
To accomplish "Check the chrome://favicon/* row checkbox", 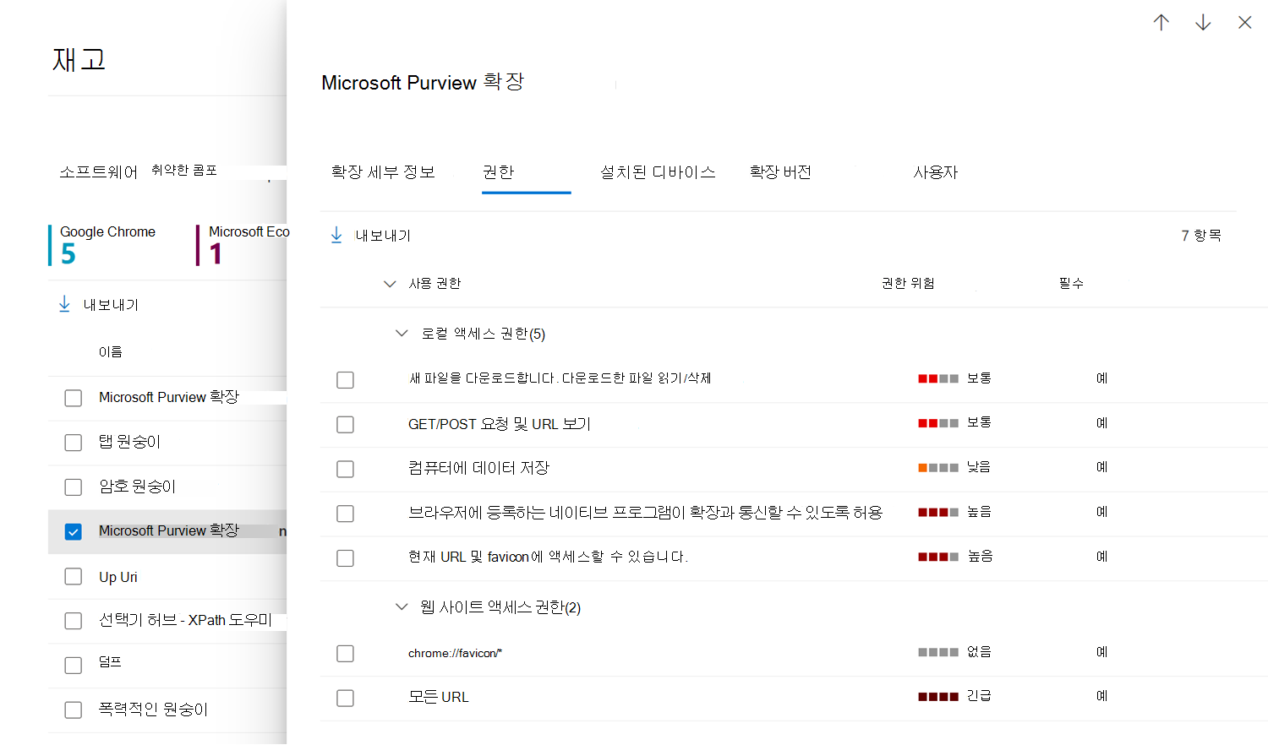I will [345, 654].
